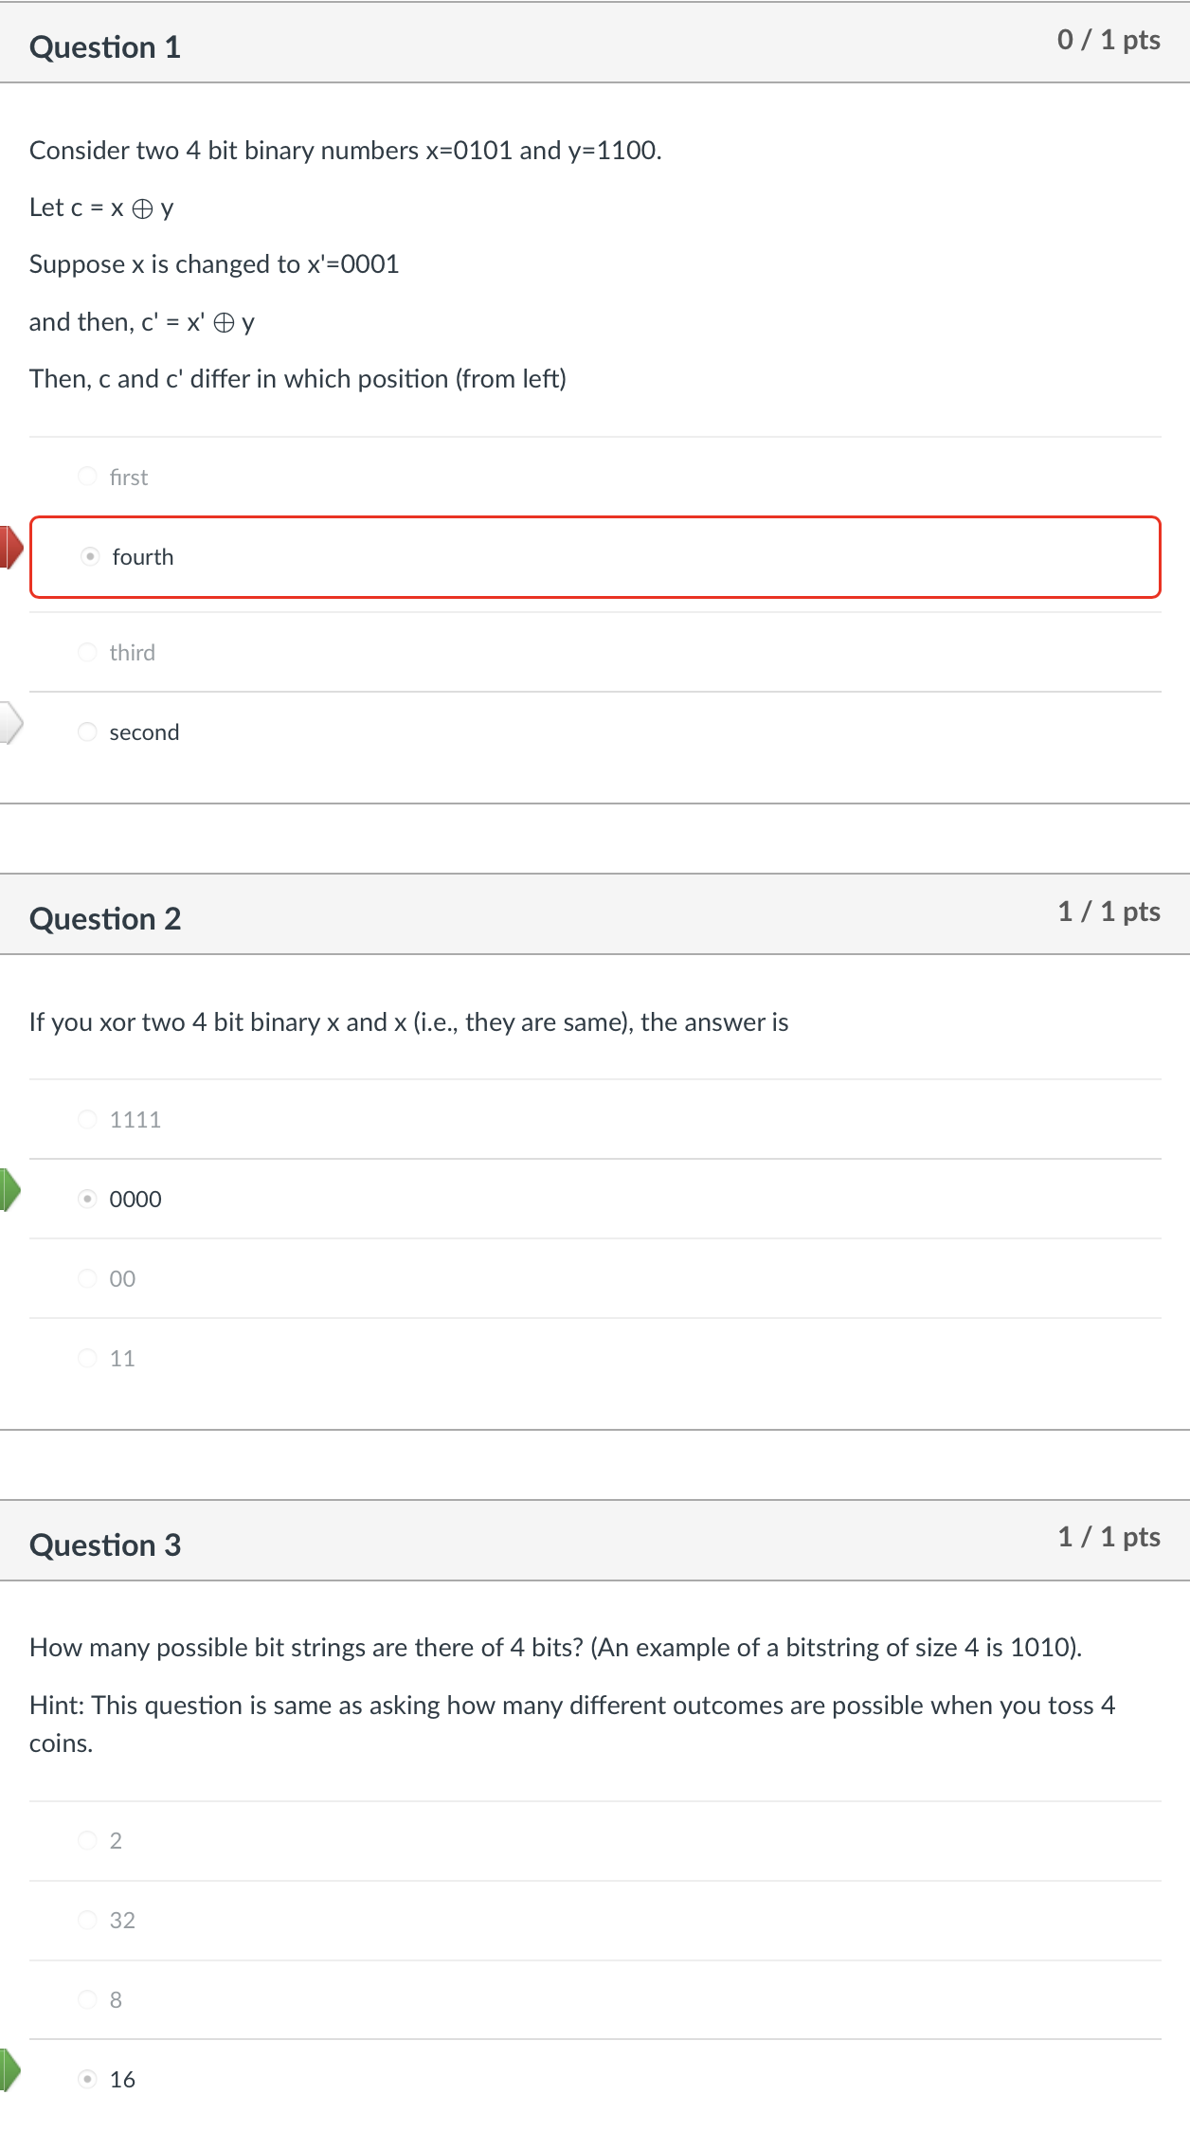The width and height of the screenshot is (1190, 2149).
Task: Choose answer 8 for Question 3
Action: (x=88, y=1999)
